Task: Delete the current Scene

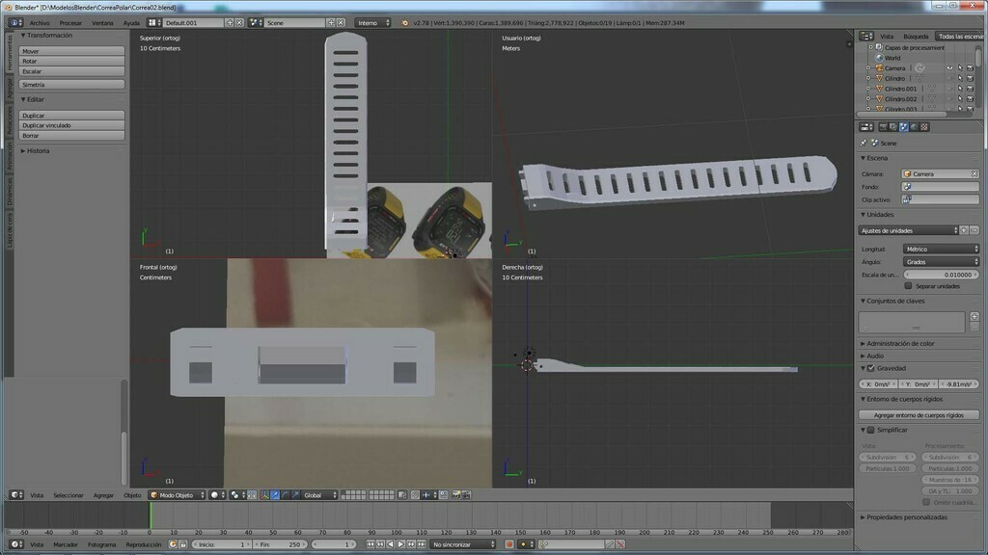Action: 341,23
